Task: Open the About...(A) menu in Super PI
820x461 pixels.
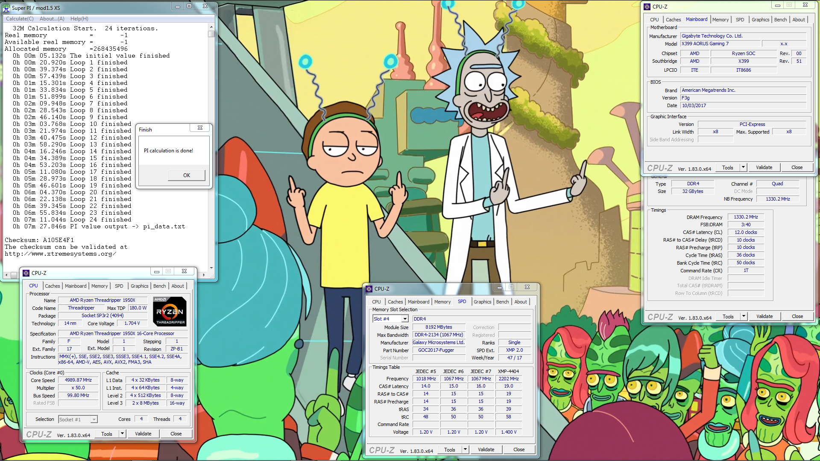Action: coord(52,19)
